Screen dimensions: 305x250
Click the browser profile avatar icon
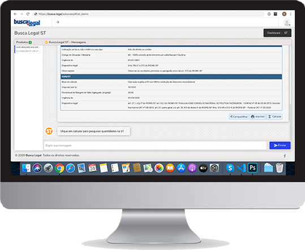tap(284, 14)
